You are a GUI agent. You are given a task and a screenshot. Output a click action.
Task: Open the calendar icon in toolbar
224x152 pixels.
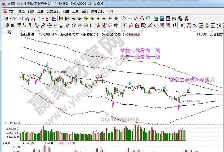[156, 19]
